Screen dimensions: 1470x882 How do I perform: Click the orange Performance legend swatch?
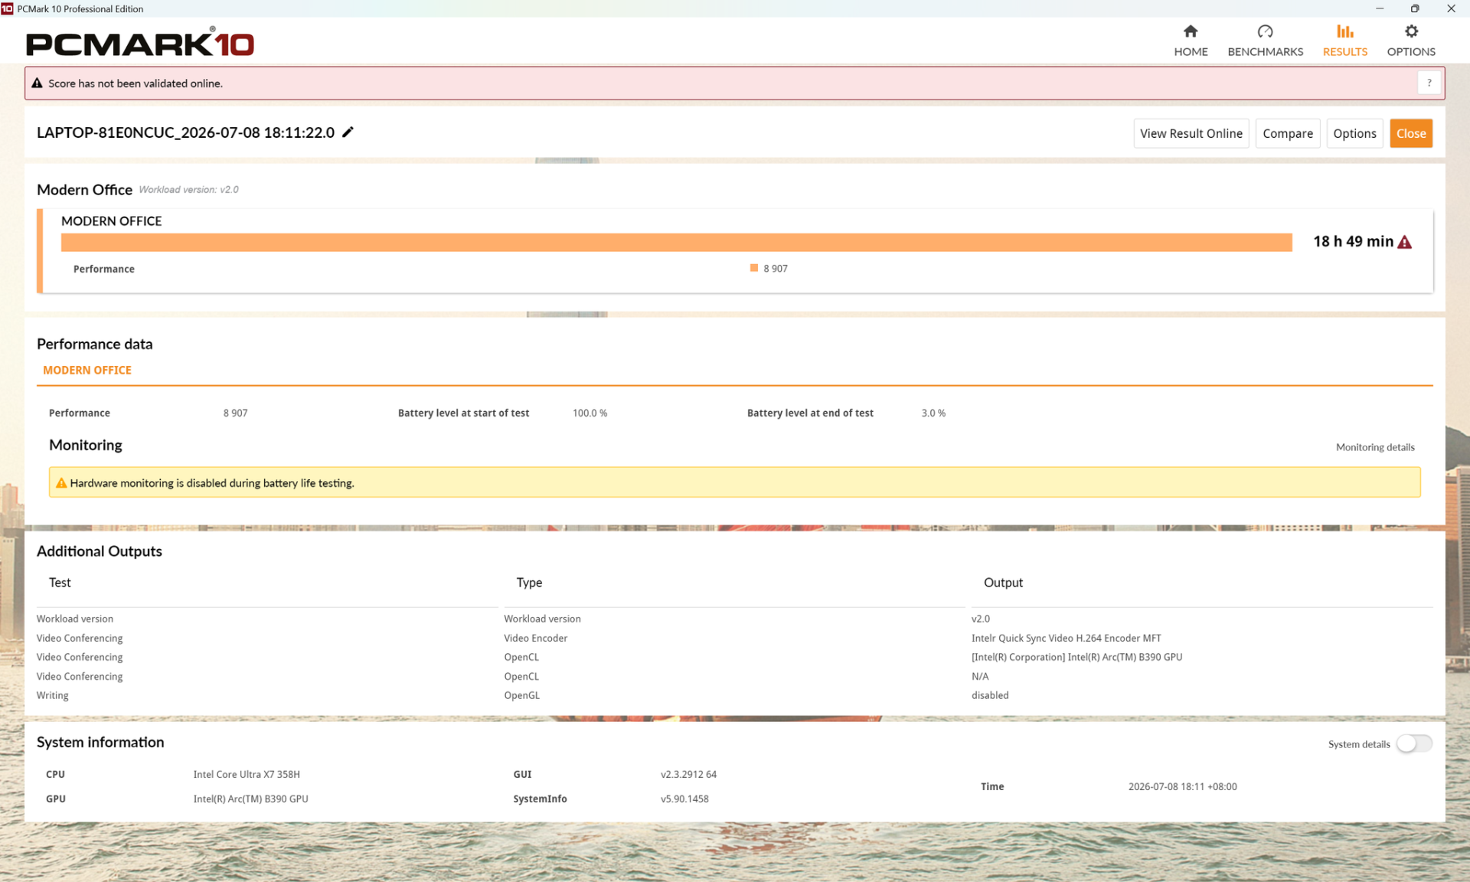pyautogui.click(x=754, y=268)
